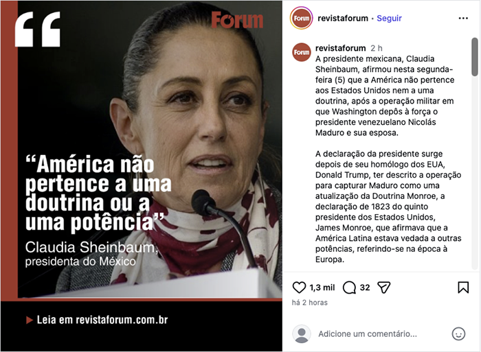Open the revistaforum username above the caption
The width and height of the screenshot is (481, 352).
[341, 48]
